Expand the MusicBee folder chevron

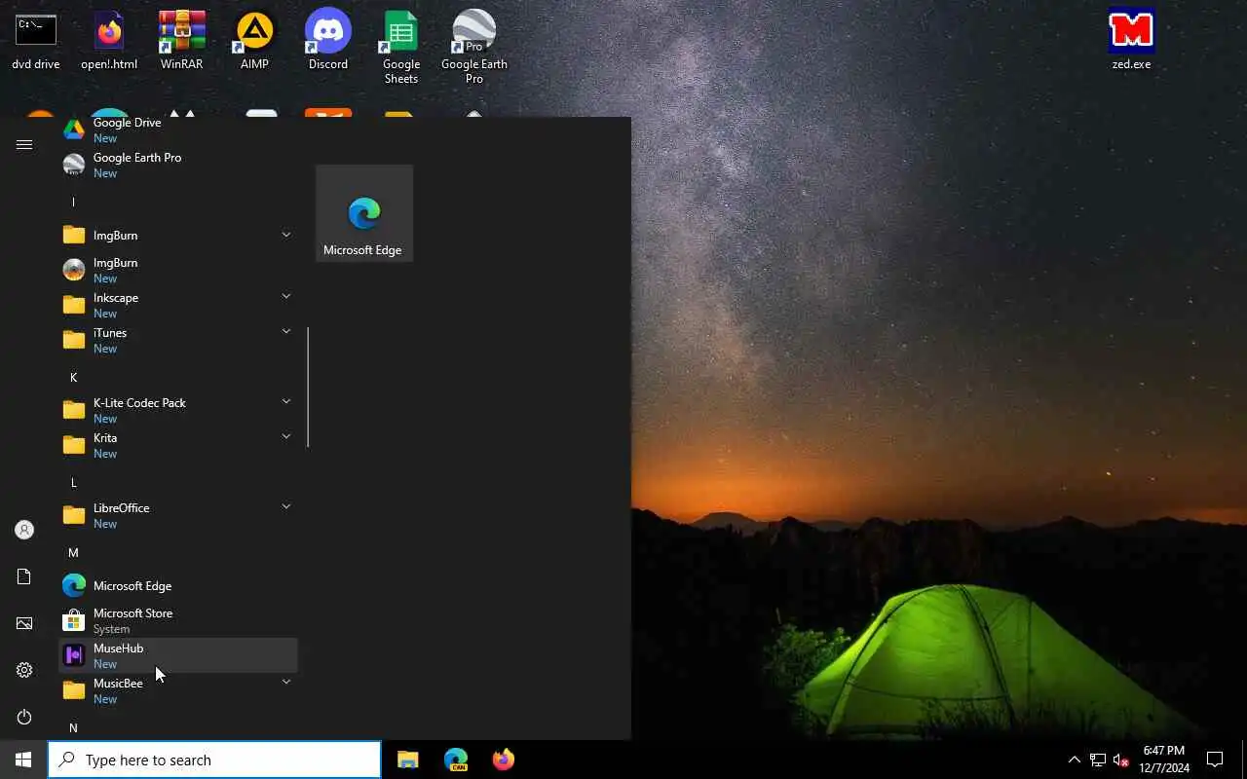(x=286, y=682)
